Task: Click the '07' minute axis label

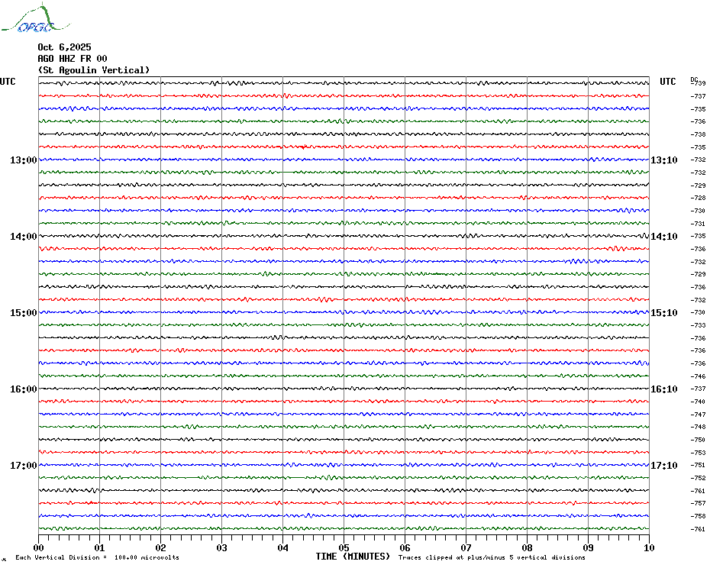Action: (x=466, y=547)
